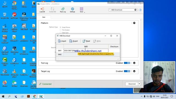Image resolution: width=176 pixels, height=99 pixels.
Task: Clear the IMEI Download search field
Action: (x=135, y=10)
